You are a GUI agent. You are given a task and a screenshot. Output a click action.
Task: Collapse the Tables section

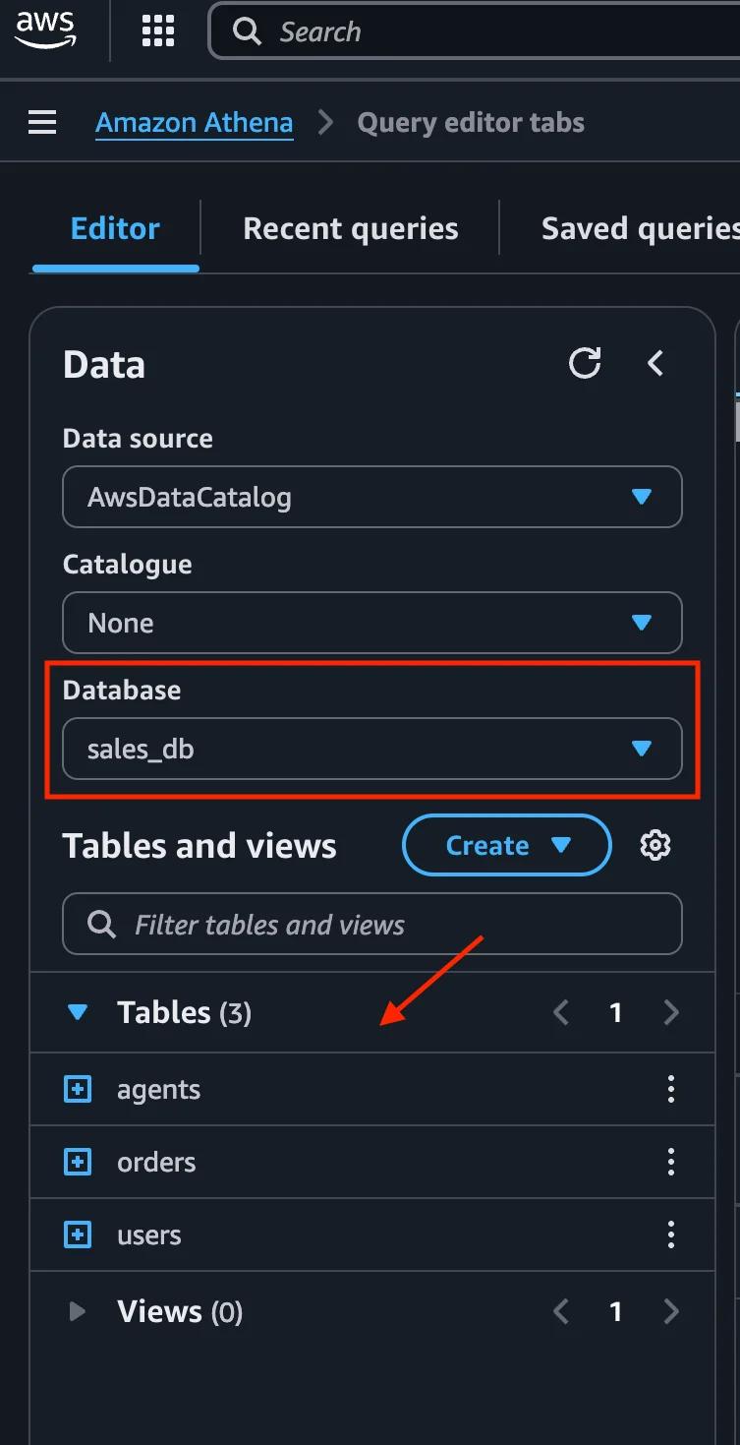[x=78, y=1012]
